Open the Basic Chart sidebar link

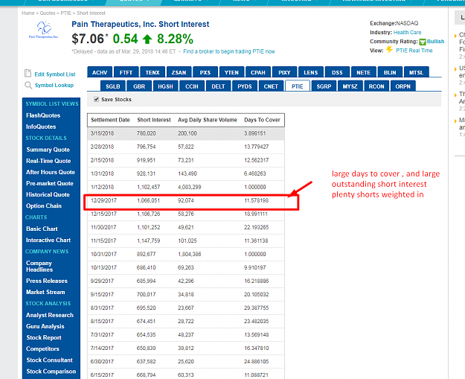click(42, 229)
